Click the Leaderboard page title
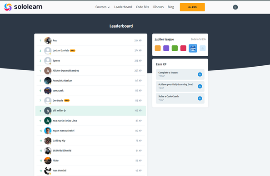This screenshot has height=176, width=270. tap(121, 26)
